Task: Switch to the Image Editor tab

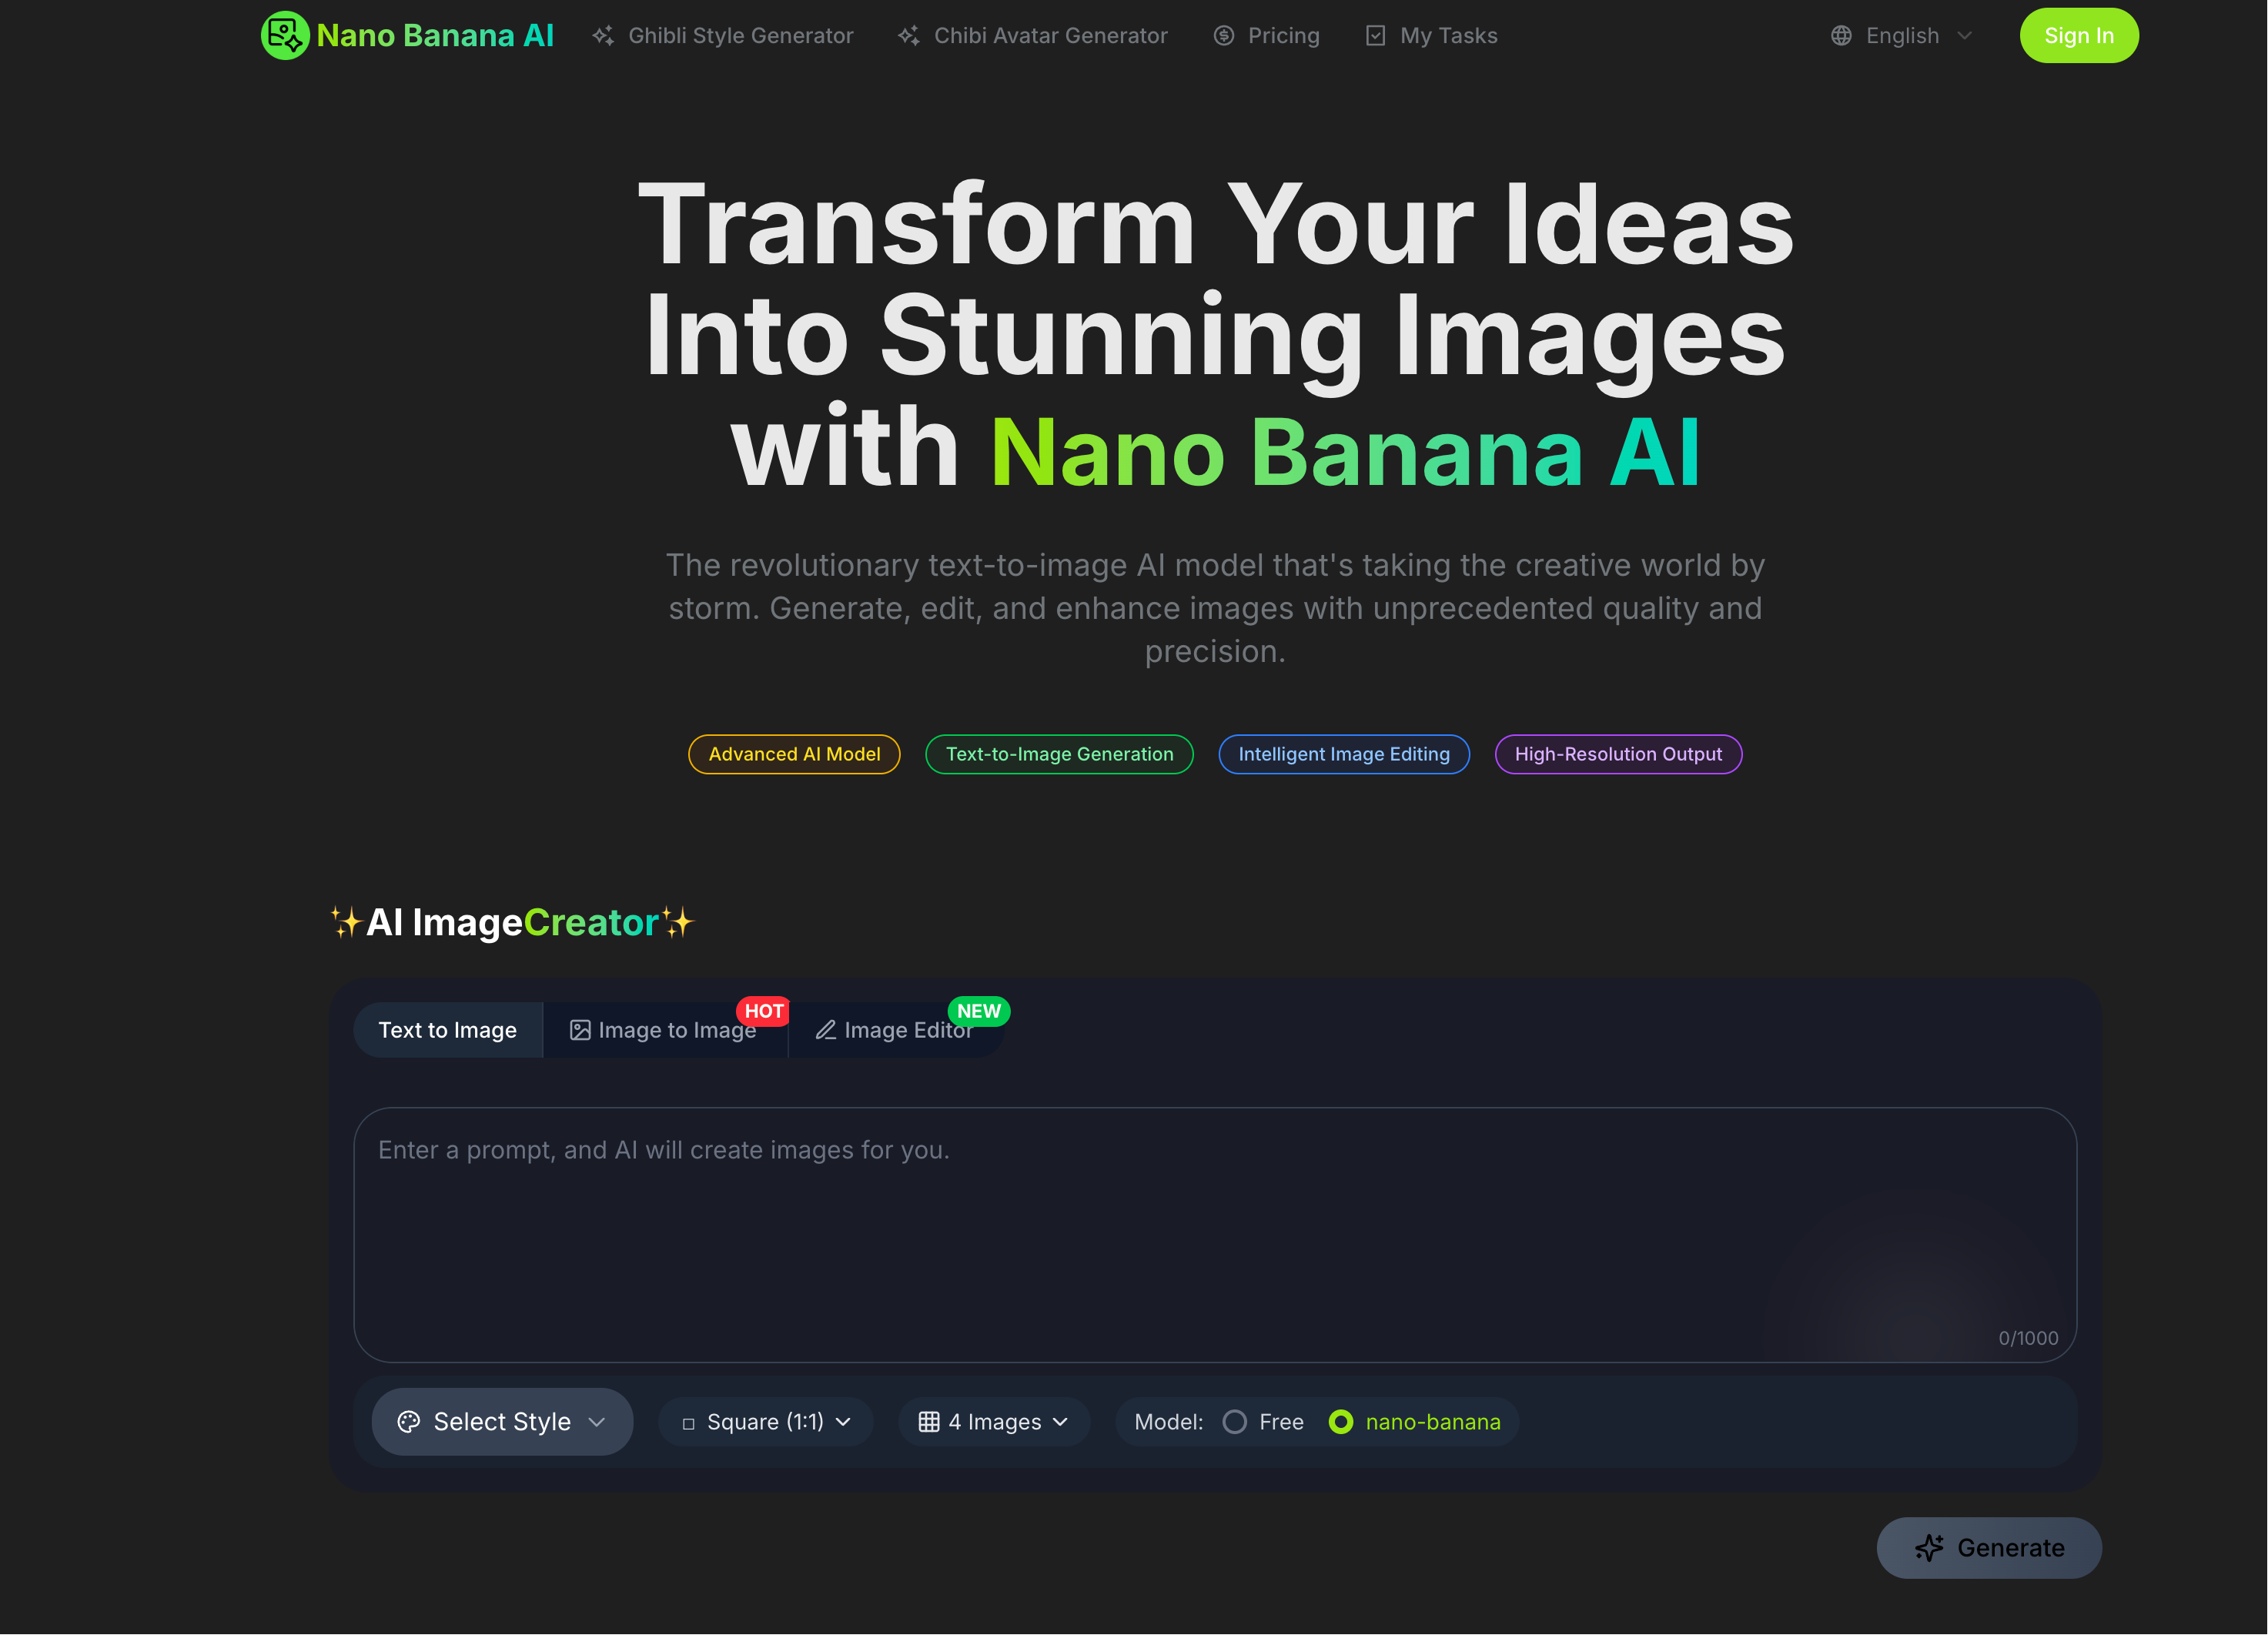Action: (894, 1031)
